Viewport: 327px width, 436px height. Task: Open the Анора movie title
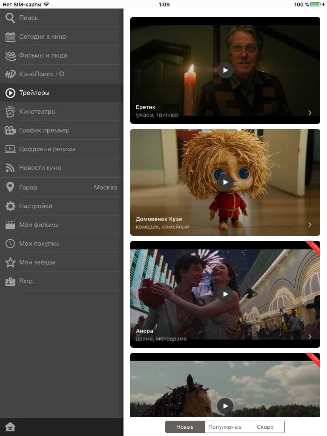(x=144, y=331)
